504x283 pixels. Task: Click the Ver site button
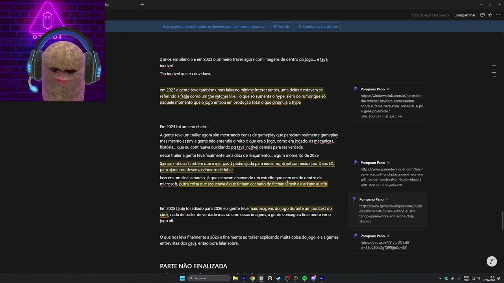(x=282, y=26)
